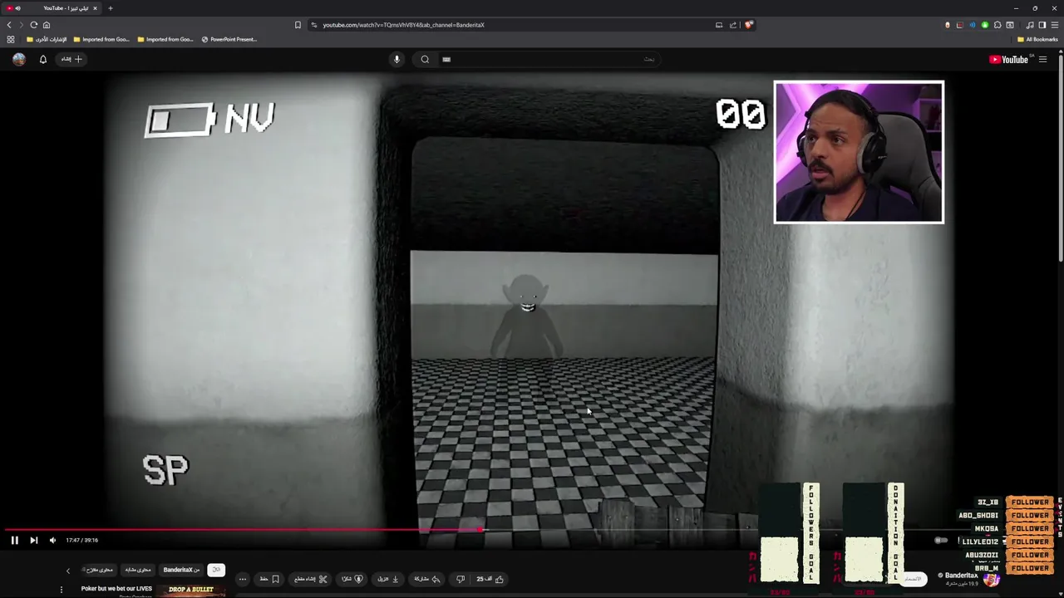
Task: Open the Arabic-named bookmarks folder
Action: tap(47, 39)
